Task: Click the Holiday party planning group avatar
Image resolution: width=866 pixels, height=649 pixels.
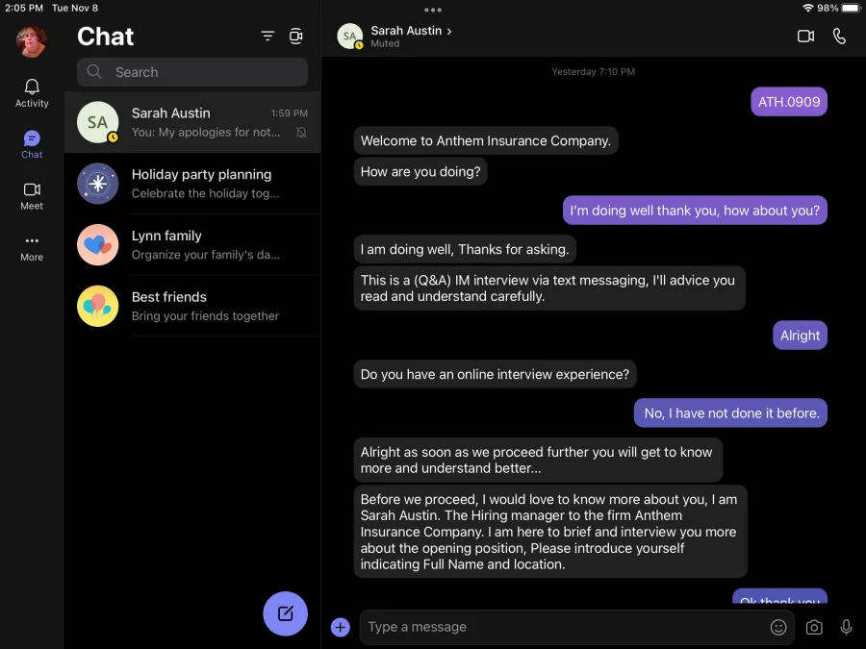Action: (x=98, y=184)
